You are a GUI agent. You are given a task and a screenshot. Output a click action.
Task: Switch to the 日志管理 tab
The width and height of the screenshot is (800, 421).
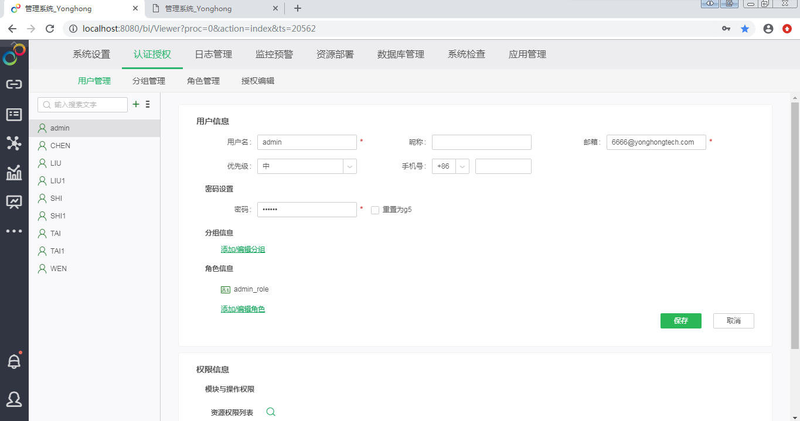[x=213, y=54]
